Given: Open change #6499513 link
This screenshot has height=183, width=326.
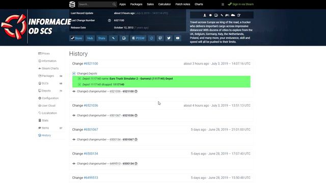Looking at the screenshot, I should [x=91, y=177].
